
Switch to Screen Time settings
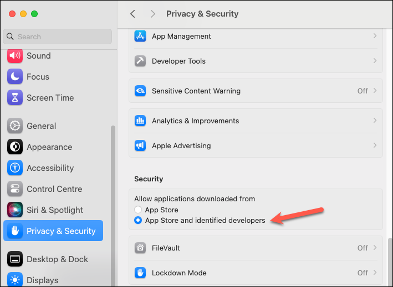50,98
